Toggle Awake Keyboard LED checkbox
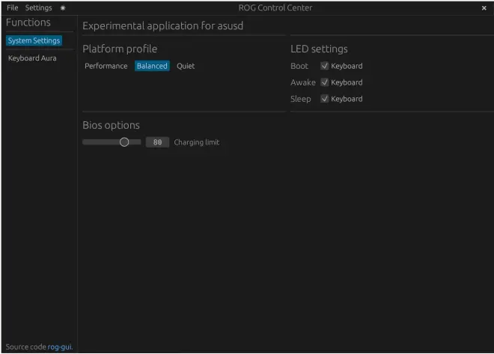Screen dimensions: 494x354 coord(325,82)
